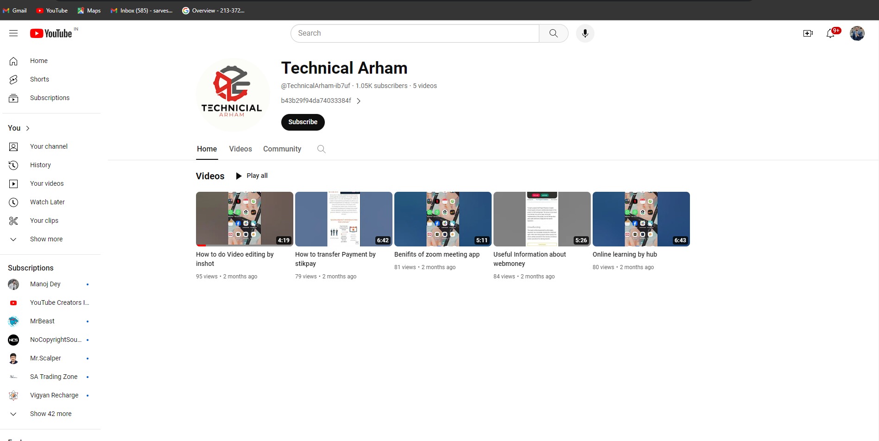Image resolution: width=879 pixels, height=441 pixels.
Task: Open the YouTube bookmark in bar
Action: [52, 10]
